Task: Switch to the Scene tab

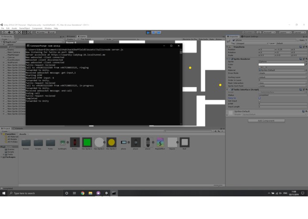Action: pyautogui.click(x=71, y=36)
